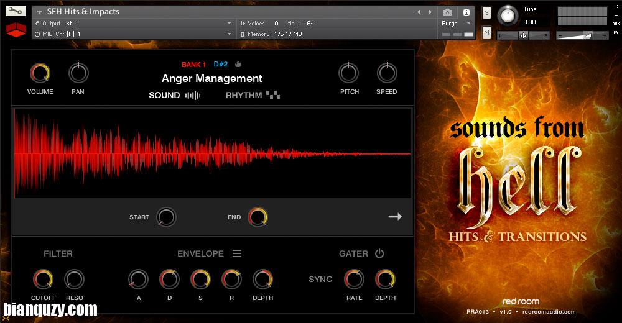Switch to the SOUND tab
This screenshot has width=622, height=323.
pos(164,95)
